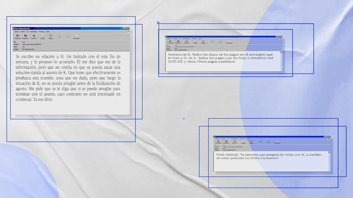Open the Mensaje menu in the 'Te escribo' window

pos(41,32)
